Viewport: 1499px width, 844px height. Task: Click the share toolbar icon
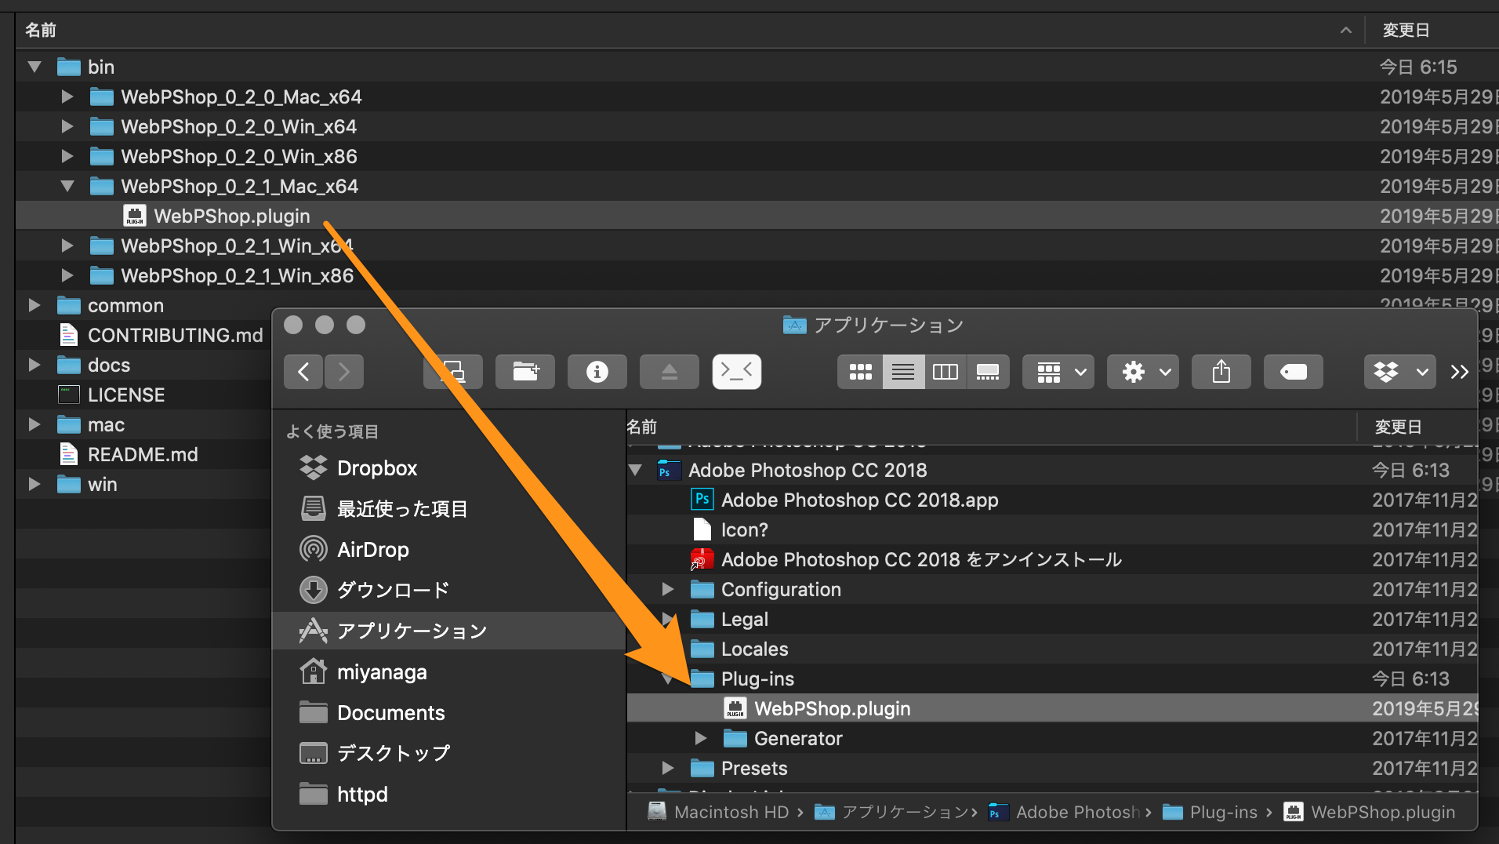(x=1221, y=372)
